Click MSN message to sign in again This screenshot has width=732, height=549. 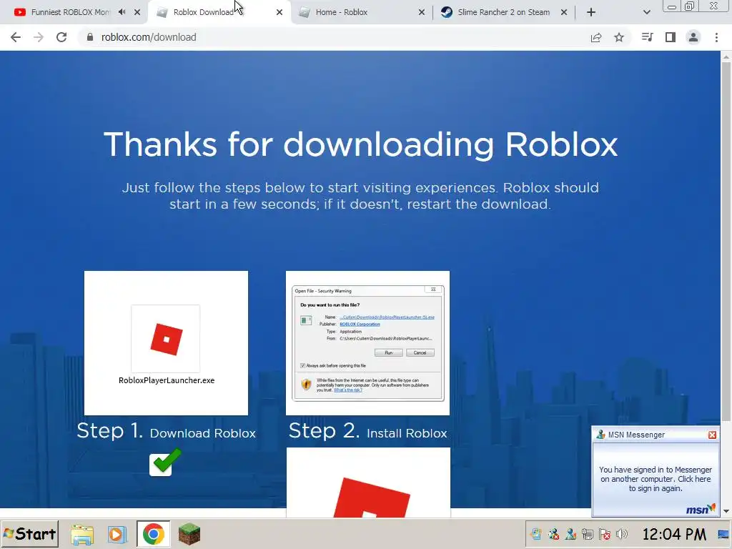[656, 479]
